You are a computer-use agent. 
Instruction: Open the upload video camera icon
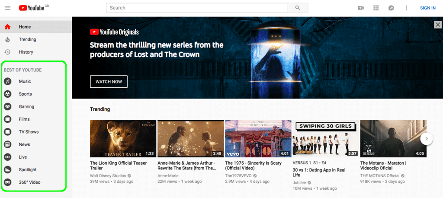(x=361, y=8)
